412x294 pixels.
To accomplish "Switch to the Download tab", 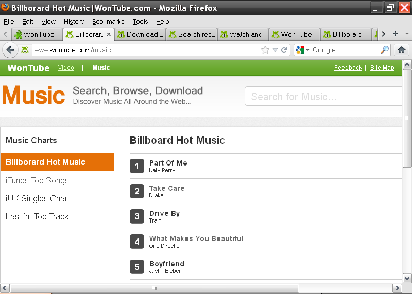I will tap(140, 34).
